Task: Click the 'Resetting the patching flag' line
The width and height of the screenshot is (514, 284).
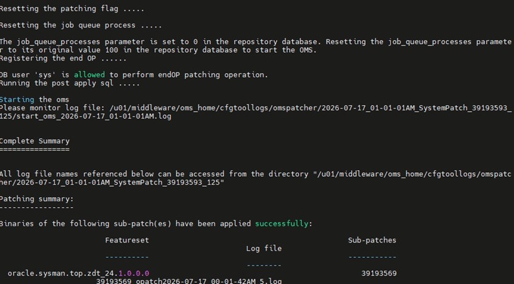Action: tap(72, 9)
